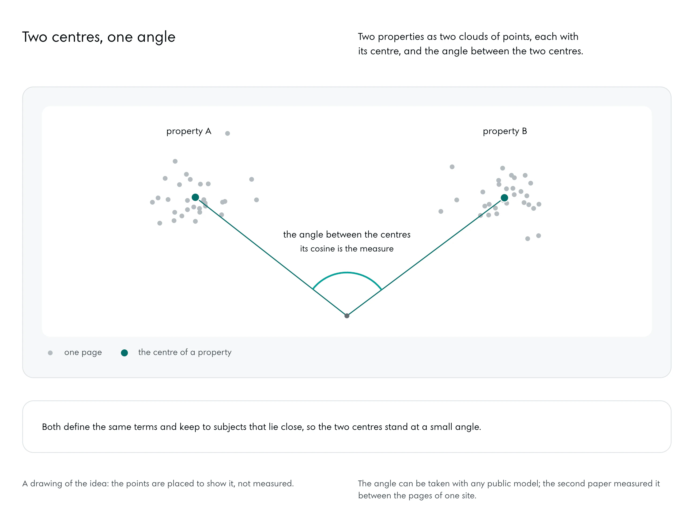The height and width of the screenshot is (527, 694).
Task: Click the 'Both define the same terms' note box
Action: pyautogui.click(x=347, y=427)
